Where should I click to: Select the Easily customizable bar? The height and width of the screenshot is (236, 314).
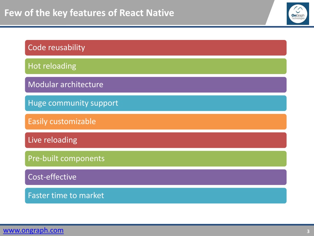pos(156,122)
